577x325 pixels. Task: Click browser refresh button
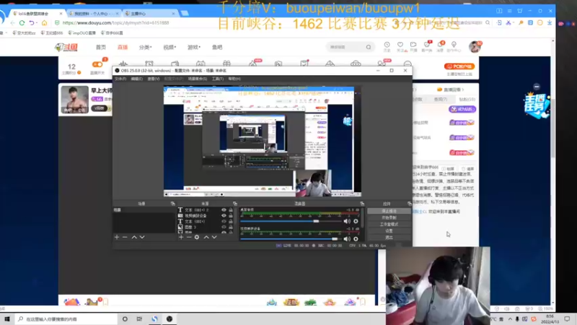[22, 23]
